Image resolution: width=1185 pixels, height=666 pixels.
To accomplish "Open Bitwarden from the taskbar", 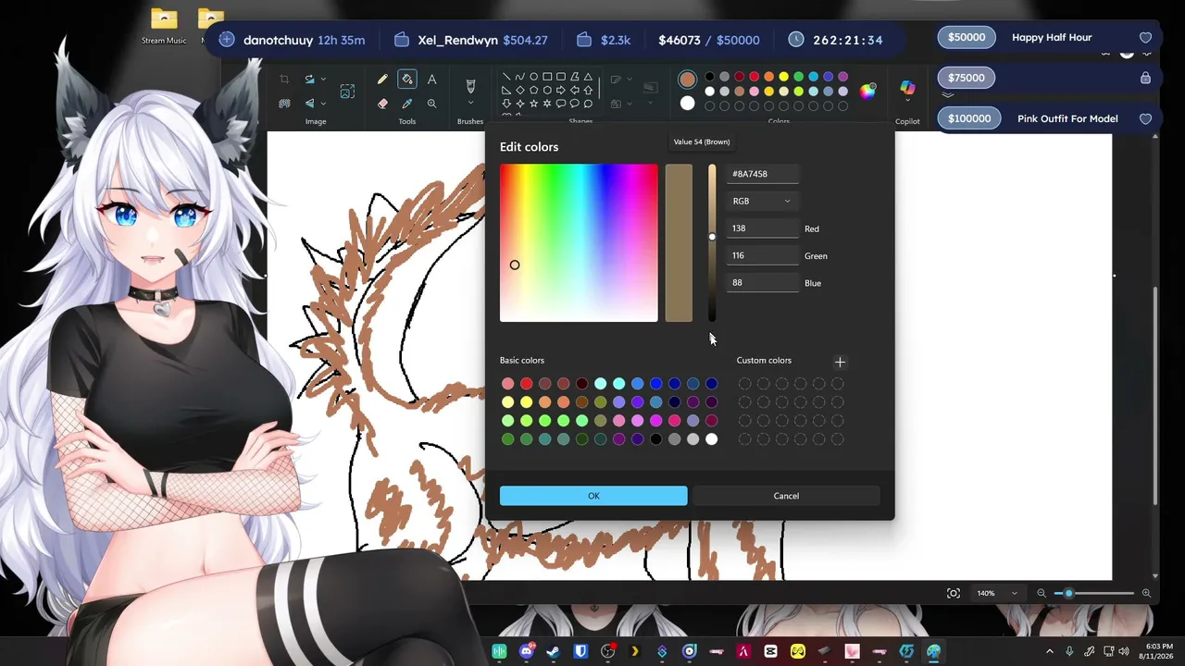I will [x=580, y=651].
